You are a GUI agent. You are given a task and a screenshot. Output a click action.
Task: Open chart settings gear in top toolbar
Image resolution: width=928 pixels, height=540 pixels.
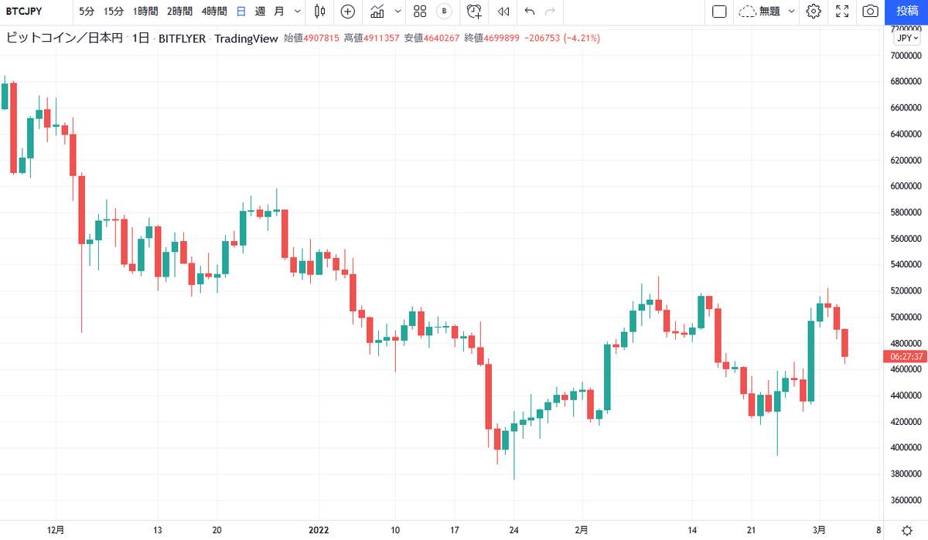click(x=813, y=12)
